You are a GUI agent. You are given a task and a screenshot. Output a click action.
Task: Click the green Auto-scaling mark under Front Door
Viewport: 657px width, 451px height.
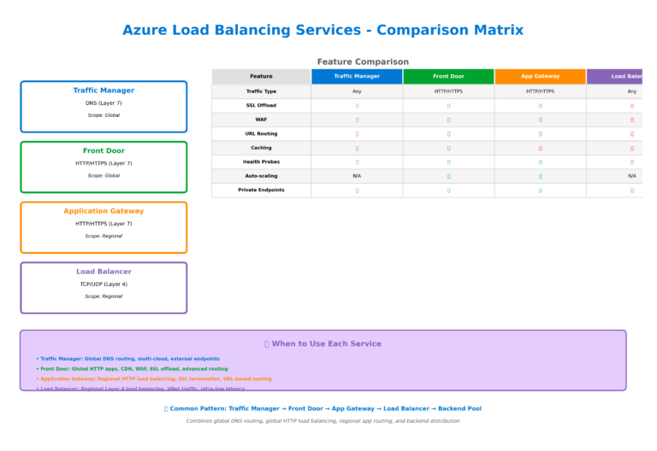click(448, 176)
